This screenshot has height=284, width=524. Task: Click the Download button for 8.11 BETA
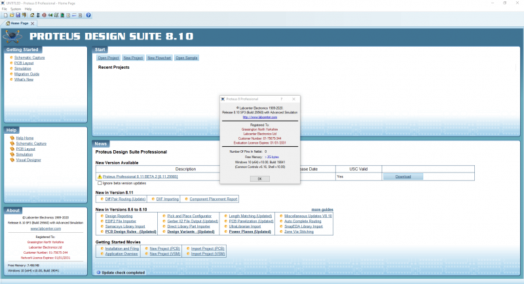(403, 176)
